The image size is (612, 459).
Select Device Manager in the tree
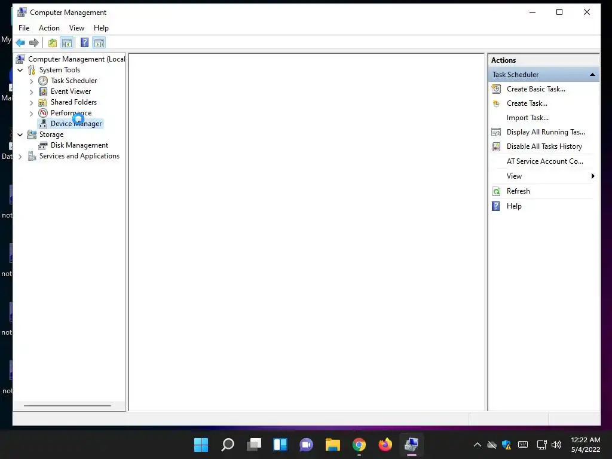(x=76, y=124)
